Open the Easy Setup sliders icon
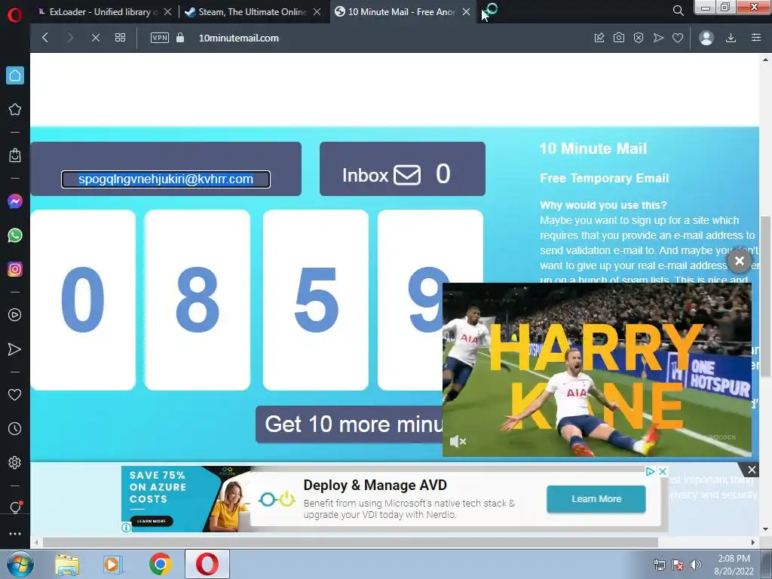 (756, 38)
